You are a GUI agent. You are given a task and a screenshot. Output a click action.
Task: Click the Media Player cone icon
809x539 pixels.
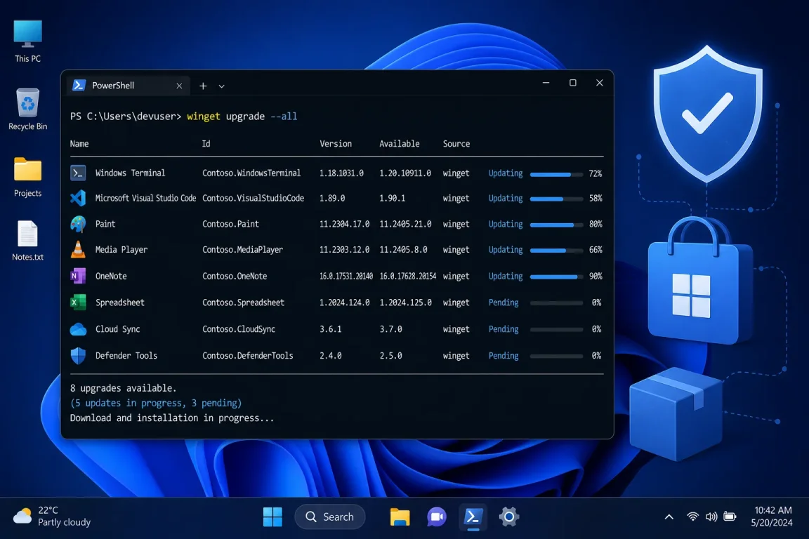(78, 250)
